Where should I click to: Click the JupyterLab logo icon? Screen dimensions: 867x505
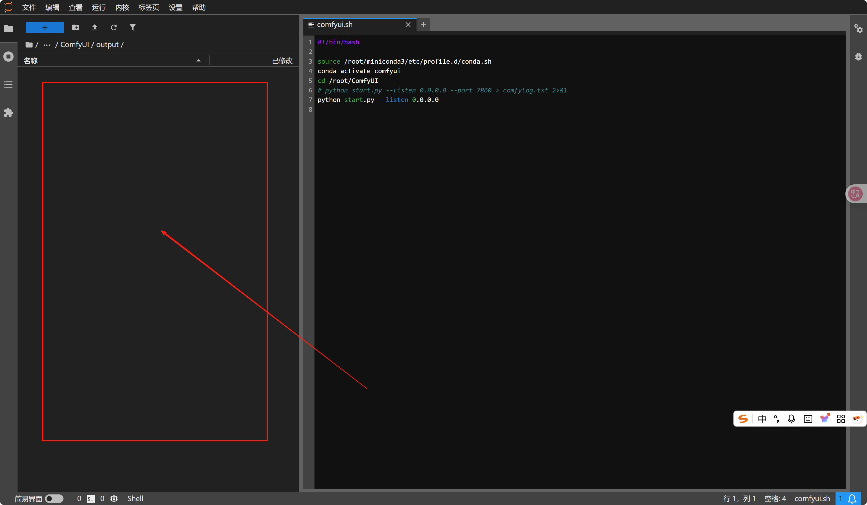[x=8, y=7]
